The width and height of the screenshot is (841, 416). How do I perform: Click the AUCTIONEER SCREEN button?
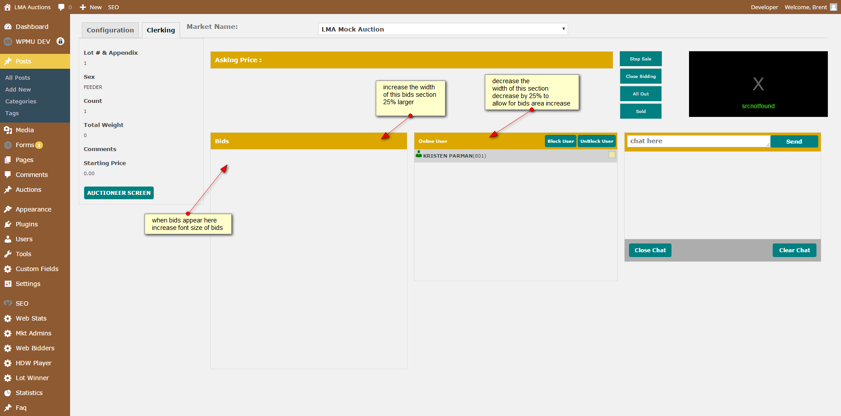pyautogui.click(x=119, y=193)
